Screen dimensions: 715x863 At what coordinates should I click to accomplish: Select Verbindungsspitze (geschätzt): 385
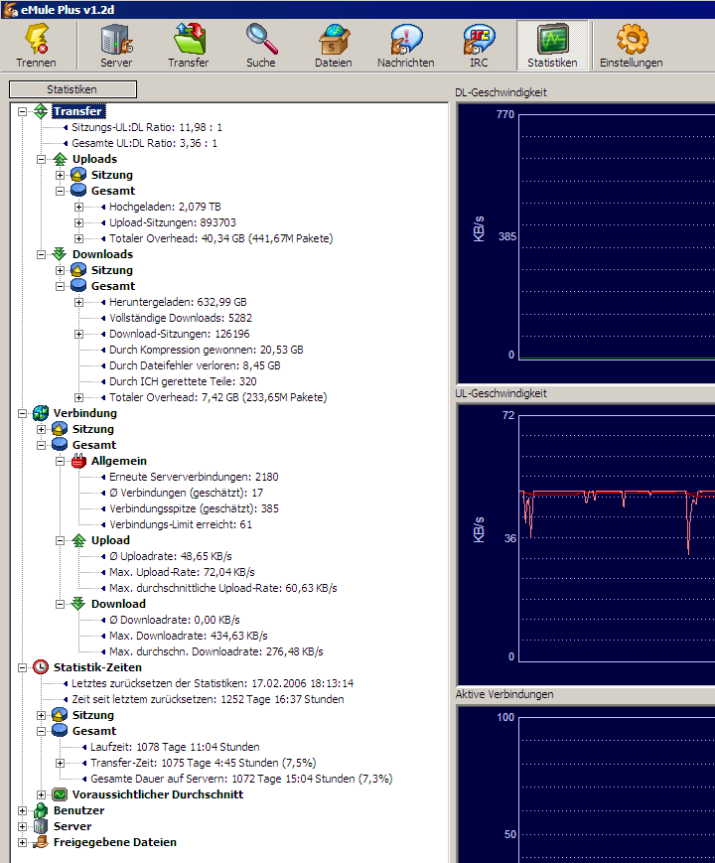[194, 509]
